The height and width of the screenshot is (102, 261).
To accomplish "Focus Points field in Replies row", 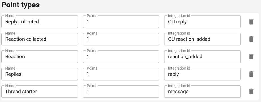I will (121, 74).
